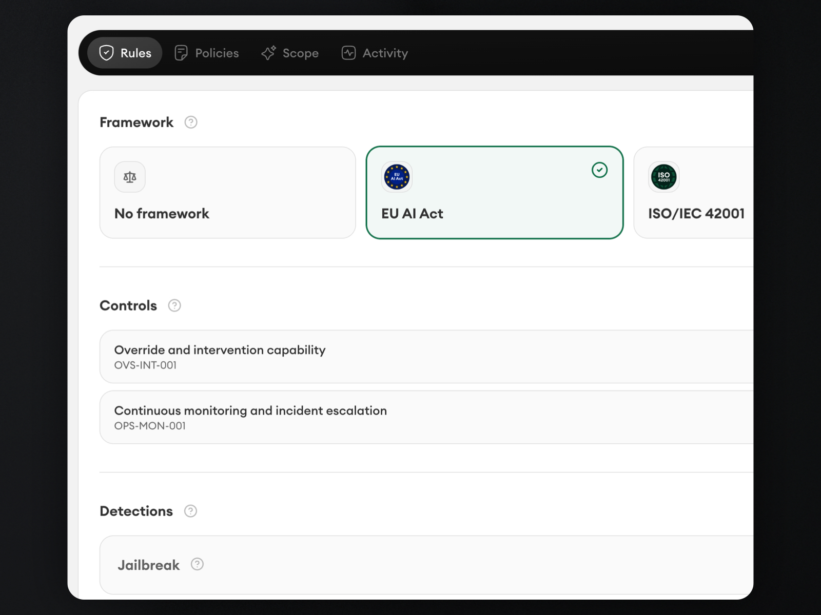Select the ISO/IEC 42001 framework card
Screen dimensions: 821x615
(x=694, y=193)
